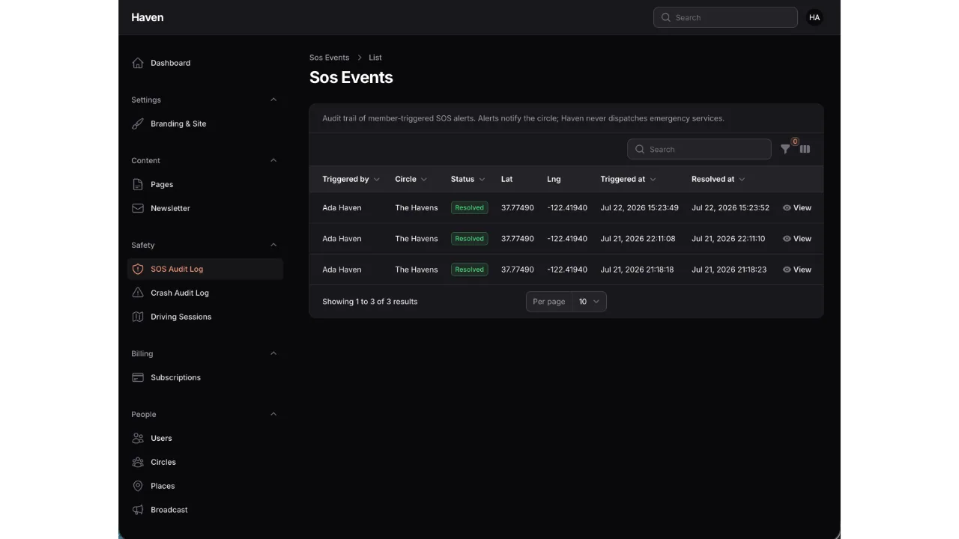
Task: Open the Per page dropdown
Action: (x=589, y=302)
